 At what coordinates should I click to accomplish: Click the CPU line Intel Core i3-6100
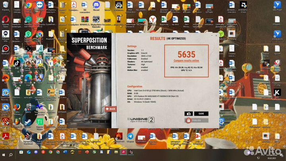(x=159, y=91)
